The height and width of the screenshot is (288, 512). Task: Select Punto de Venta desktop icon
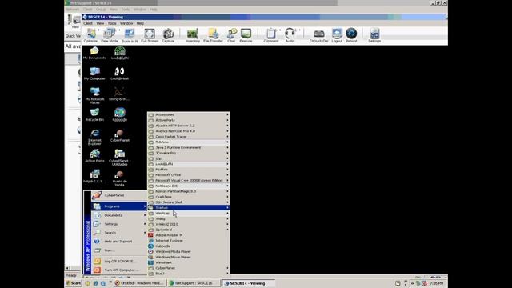pos(119,178)
